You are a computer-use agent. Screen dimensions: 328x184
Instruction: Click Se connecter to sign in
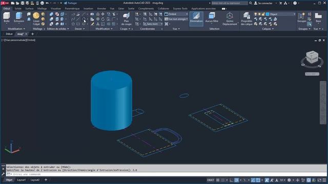click(263, 3)
